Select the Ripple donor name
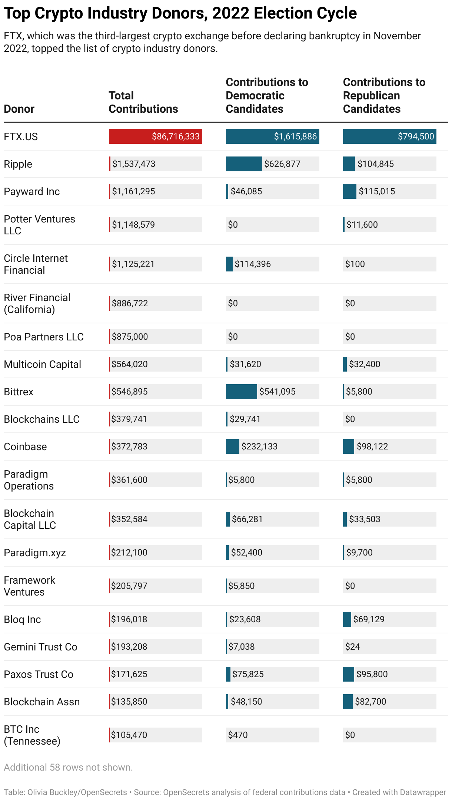 click(x=18, y=164)
